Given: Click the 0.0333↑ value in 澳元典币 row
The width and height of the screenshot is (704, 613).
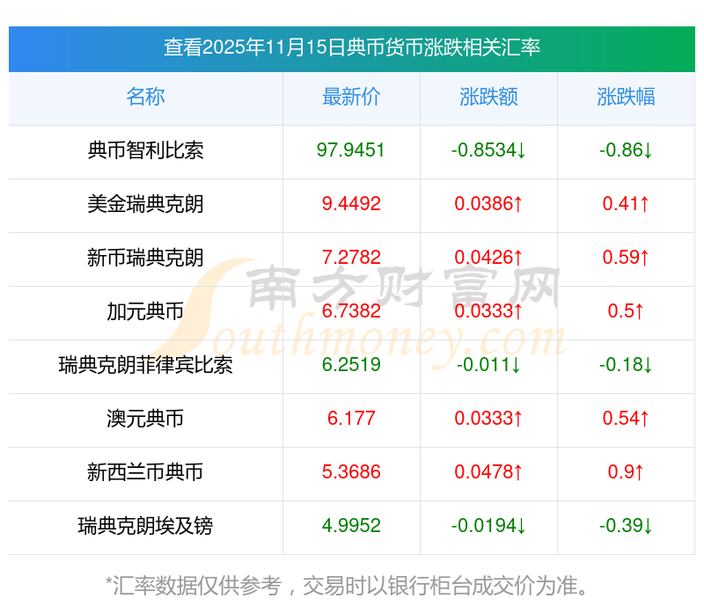Looking at the screenshot, I should [x=488, y=419].
